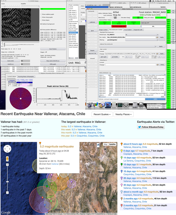Click the 10 modes button

pyautogui.click(x=115, y=57)
